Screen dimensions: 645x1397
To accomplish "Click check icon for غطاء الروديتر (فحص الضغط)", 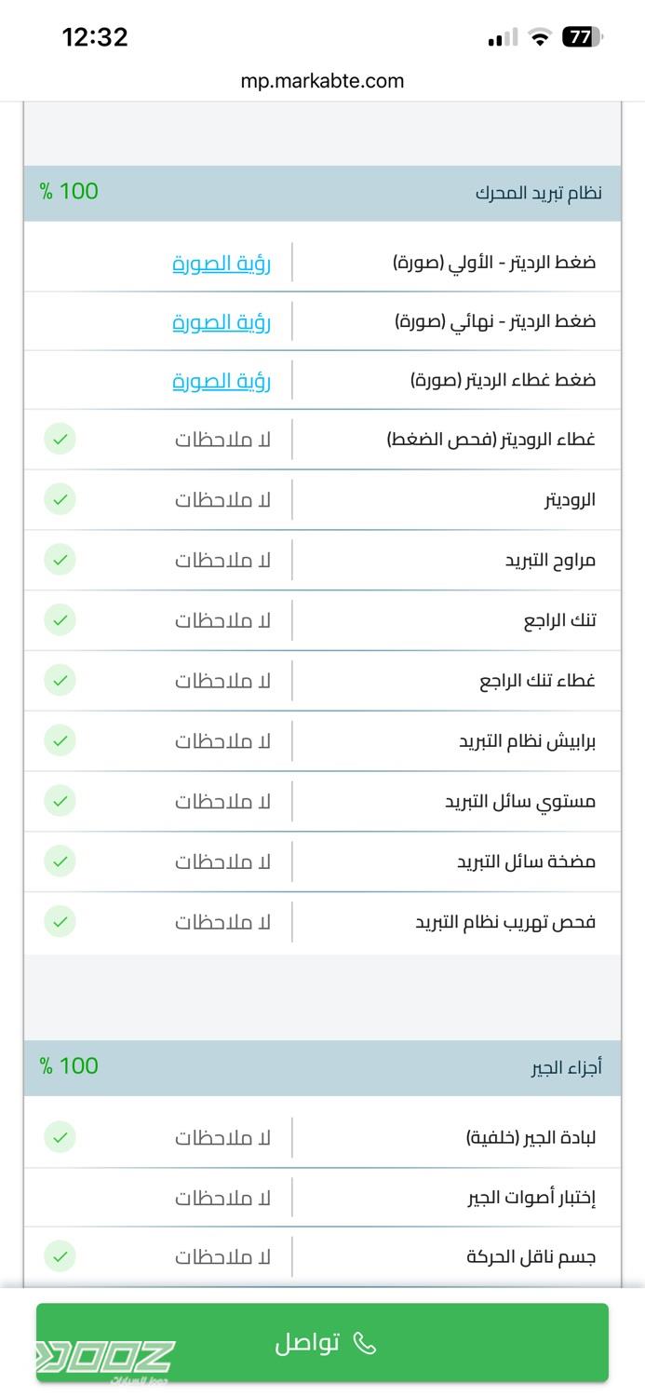I will (60, 439).
